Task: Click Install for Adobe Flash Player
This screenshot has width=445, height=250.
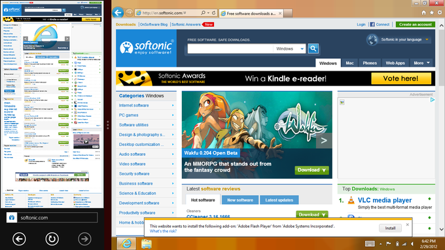Action: tap(390, 228)
